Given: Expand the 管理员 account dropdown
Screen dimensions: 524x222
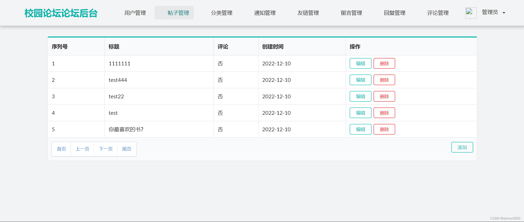Looking at the screenshot, I should (494, 12).
